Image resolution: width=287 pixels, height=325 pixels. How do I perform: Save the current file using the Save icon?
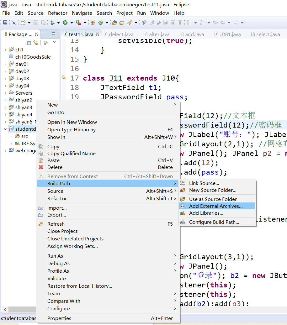point(35,23)
